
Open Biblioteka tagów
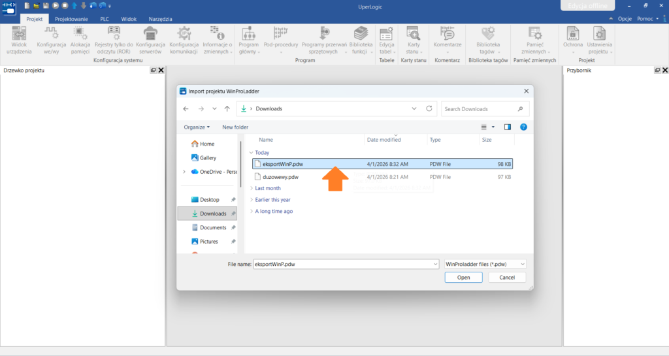pyautogui.click(x=488, y=40)
